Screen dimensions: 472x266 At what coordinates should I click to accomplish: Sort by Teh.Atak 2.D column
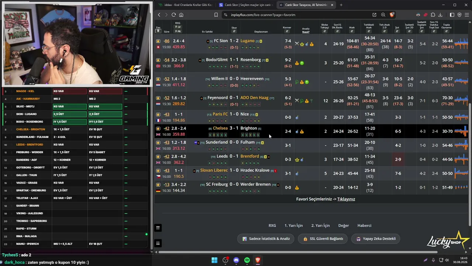pyautogui.click(x=385, y=31)
